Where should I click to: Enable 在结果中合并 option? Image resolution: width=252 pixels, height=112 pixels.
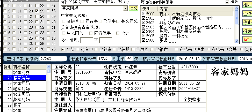tap(208, 49)
